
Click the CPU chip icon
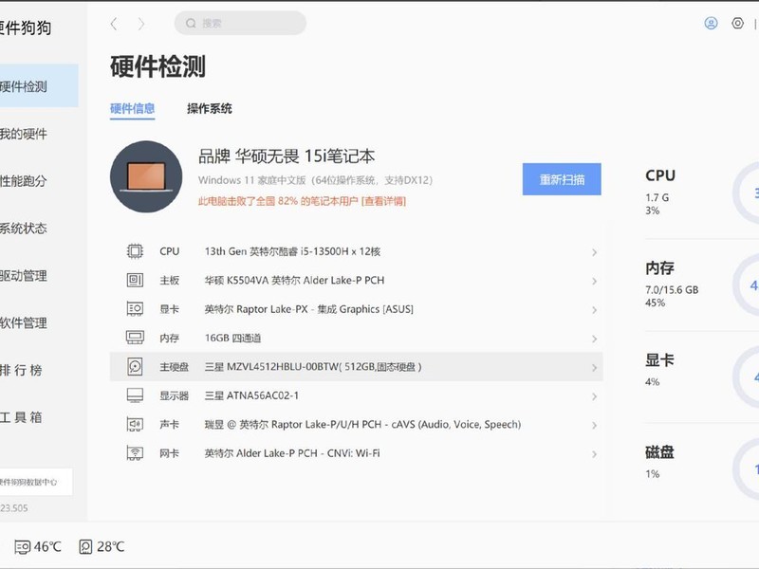[x=135, y=251]
